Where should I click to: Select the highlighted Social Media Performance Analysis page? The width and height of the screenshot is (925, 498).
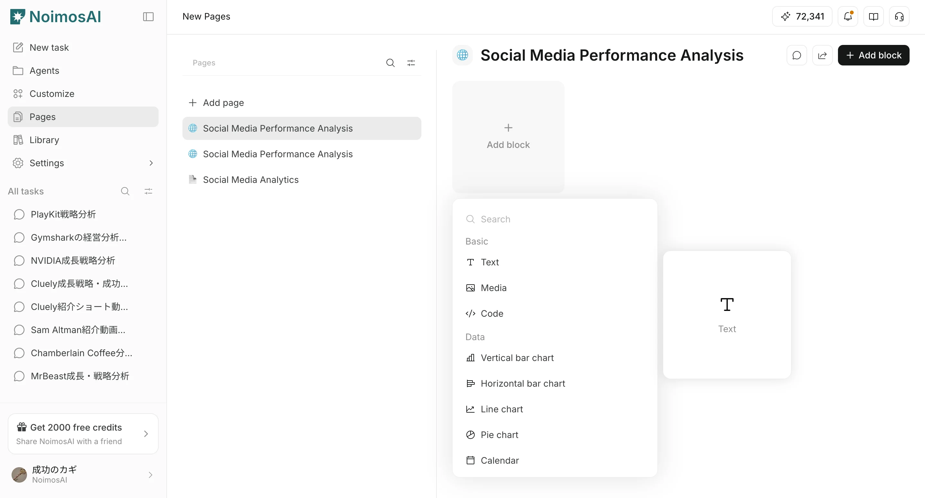302,128
